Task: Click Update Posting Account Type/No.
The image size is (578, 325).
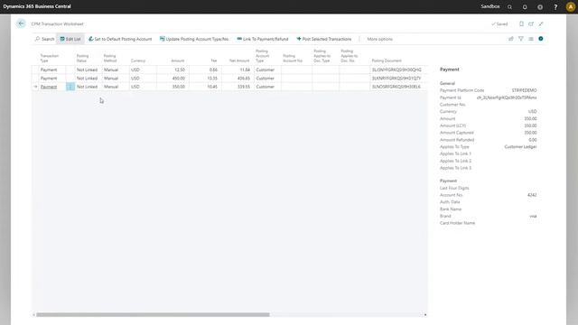Action: tap(194, 39)
